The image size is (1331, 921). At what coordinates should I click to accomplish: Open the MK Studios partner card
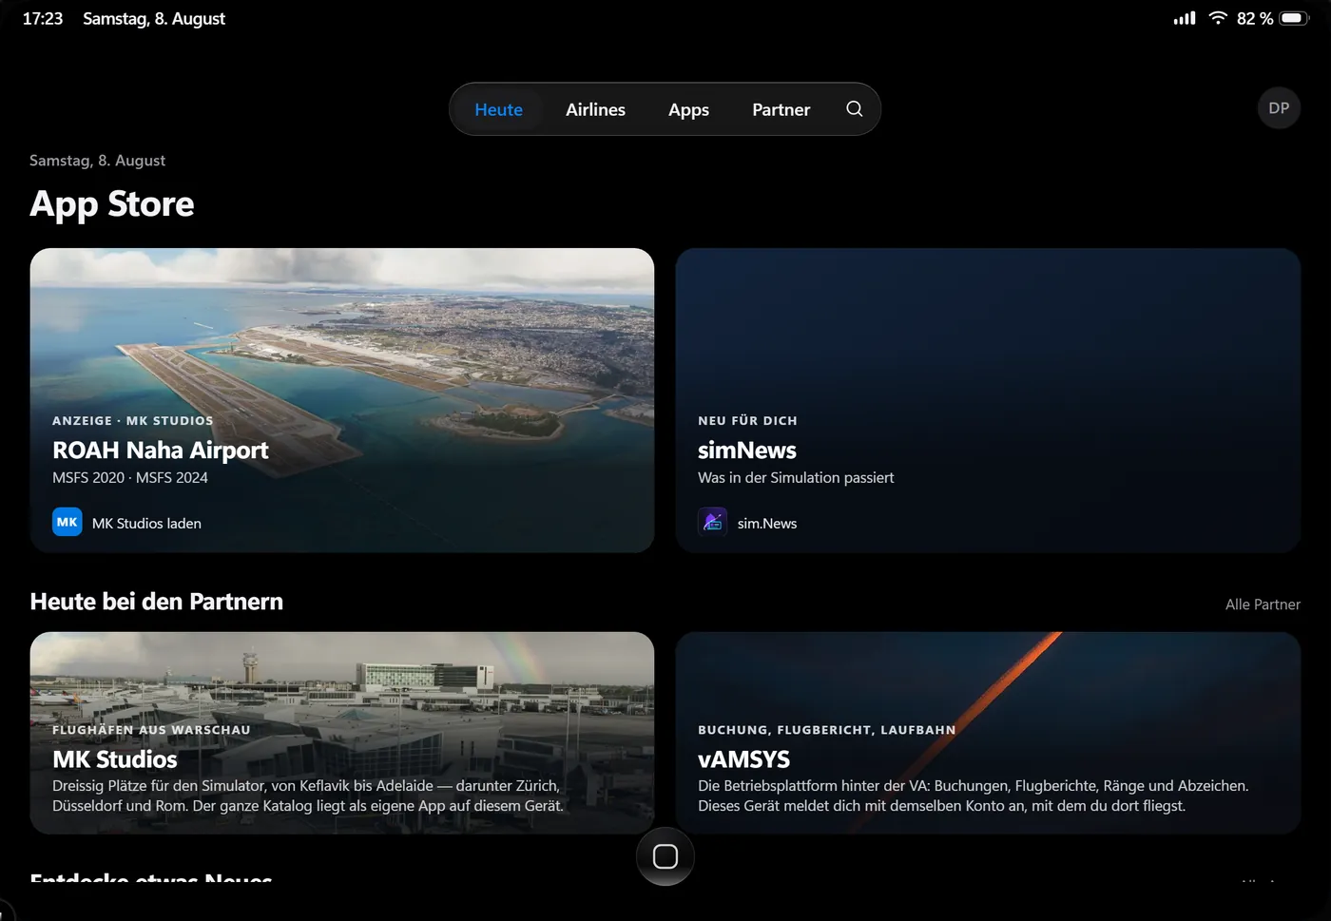point(342,733)
